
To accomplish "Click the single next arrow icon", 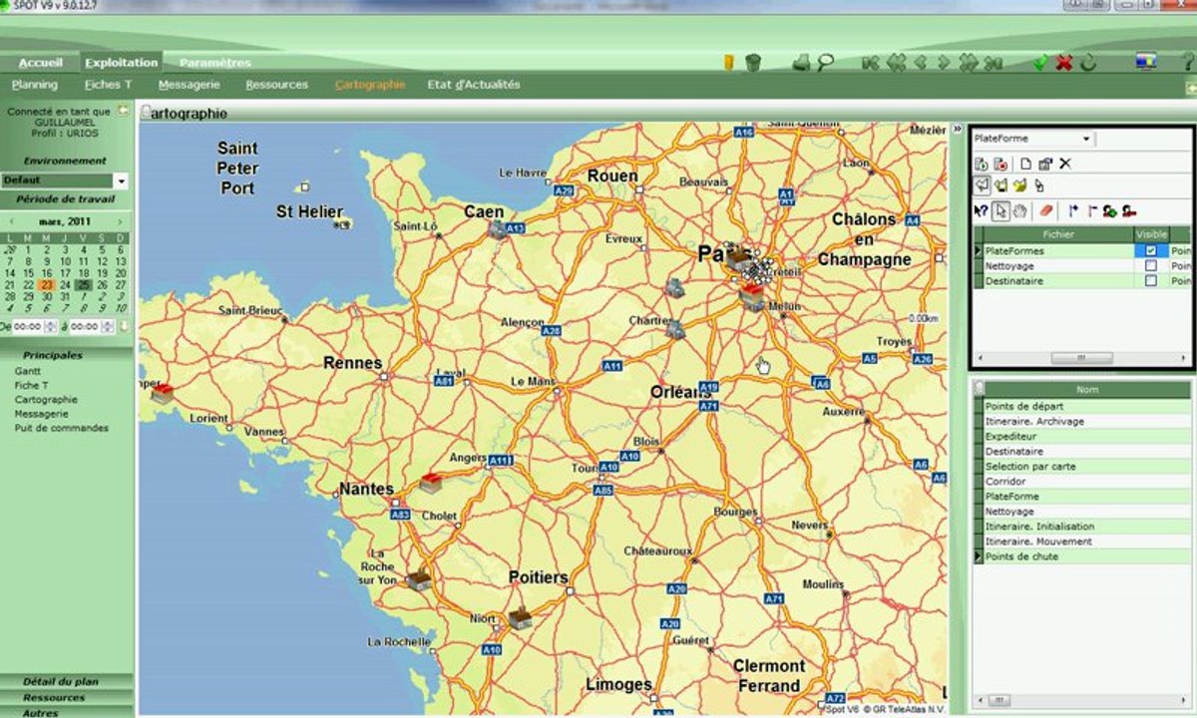I will point(944,62).
